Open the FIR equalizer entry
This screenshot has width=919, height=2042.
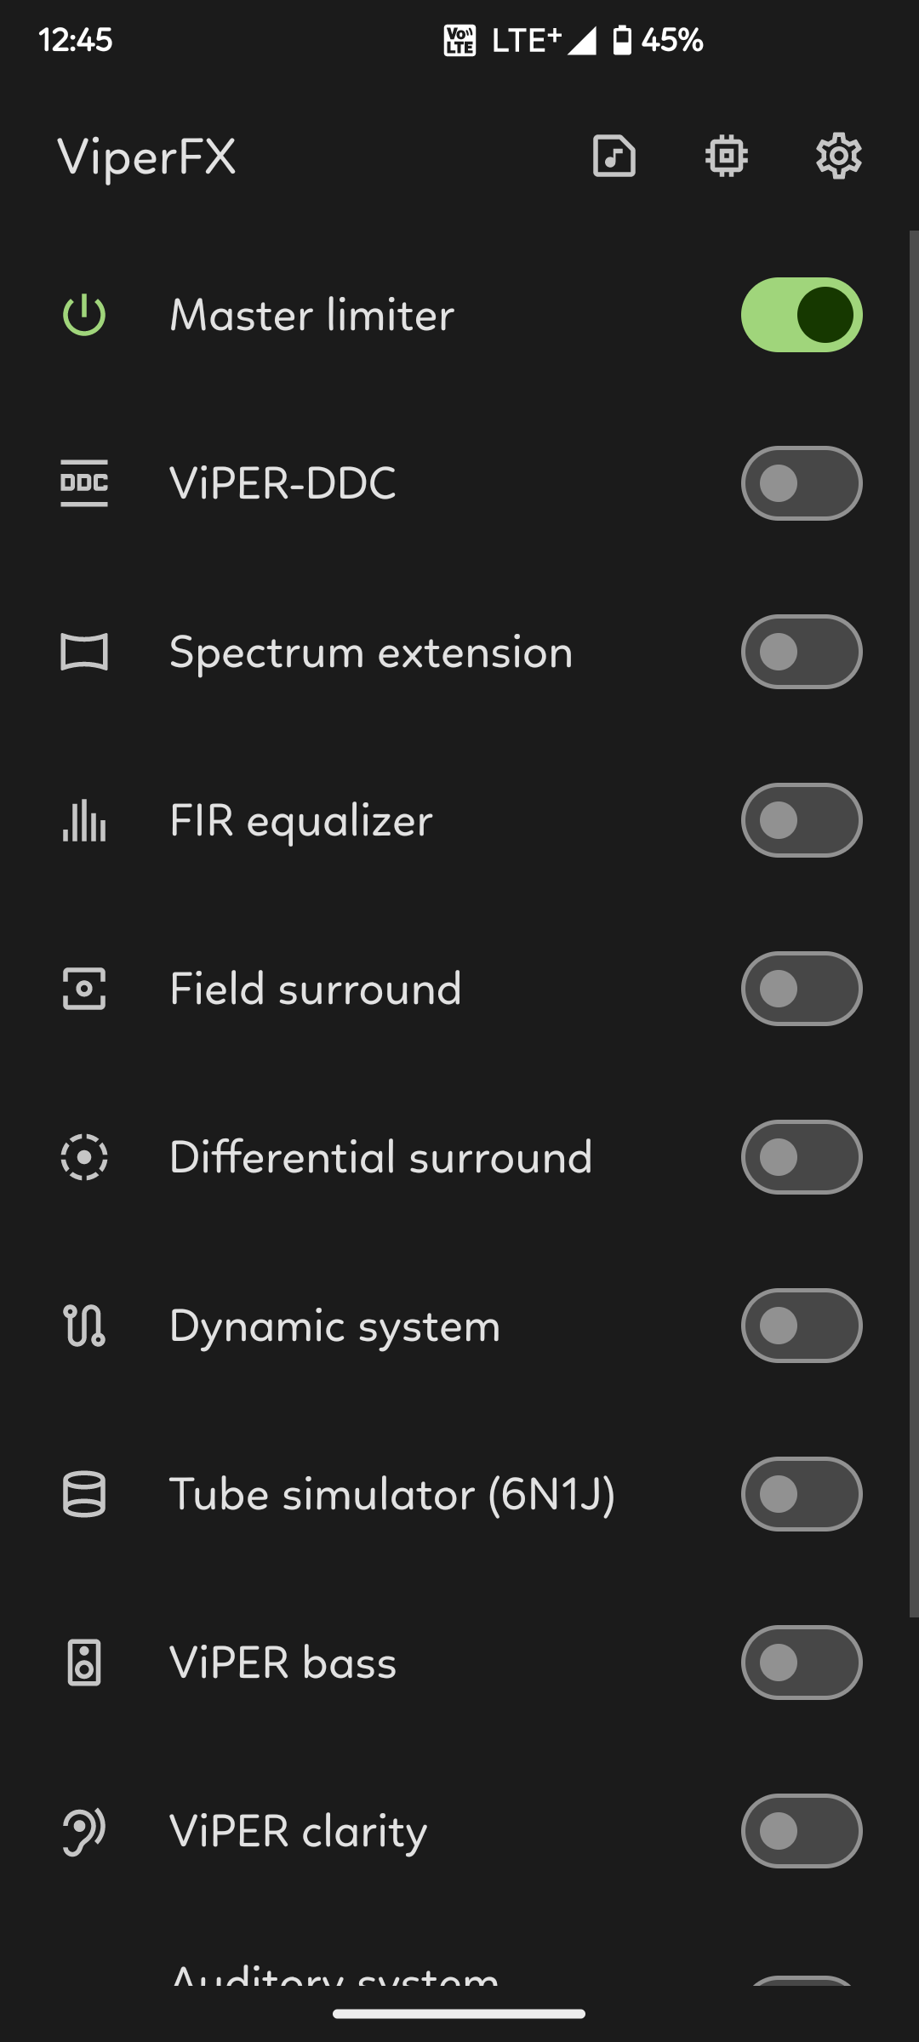[301, 820]
